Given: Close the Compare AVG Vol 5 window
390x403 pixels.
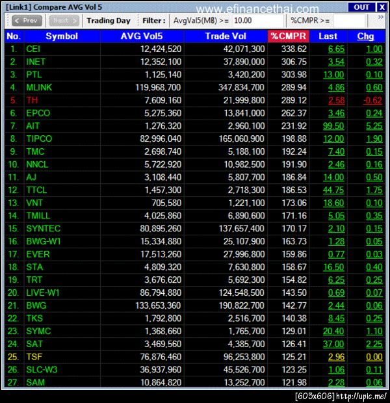Looking at the screenshot, I should [x=382, y=7].
